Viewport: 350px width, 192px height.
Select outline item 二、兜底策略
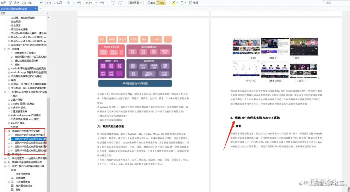(17, 178)
